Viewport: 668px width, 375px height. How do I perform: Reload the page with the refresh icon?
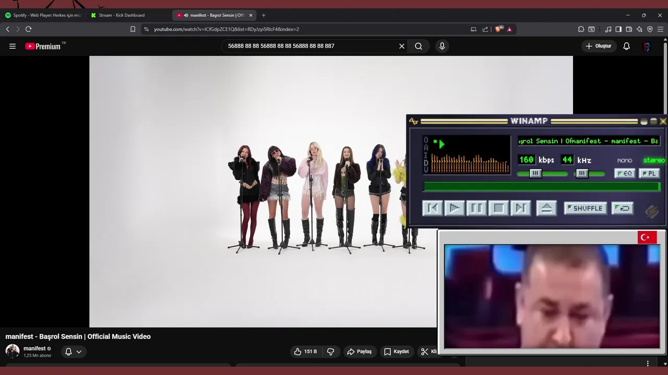[x=28, y=29]
